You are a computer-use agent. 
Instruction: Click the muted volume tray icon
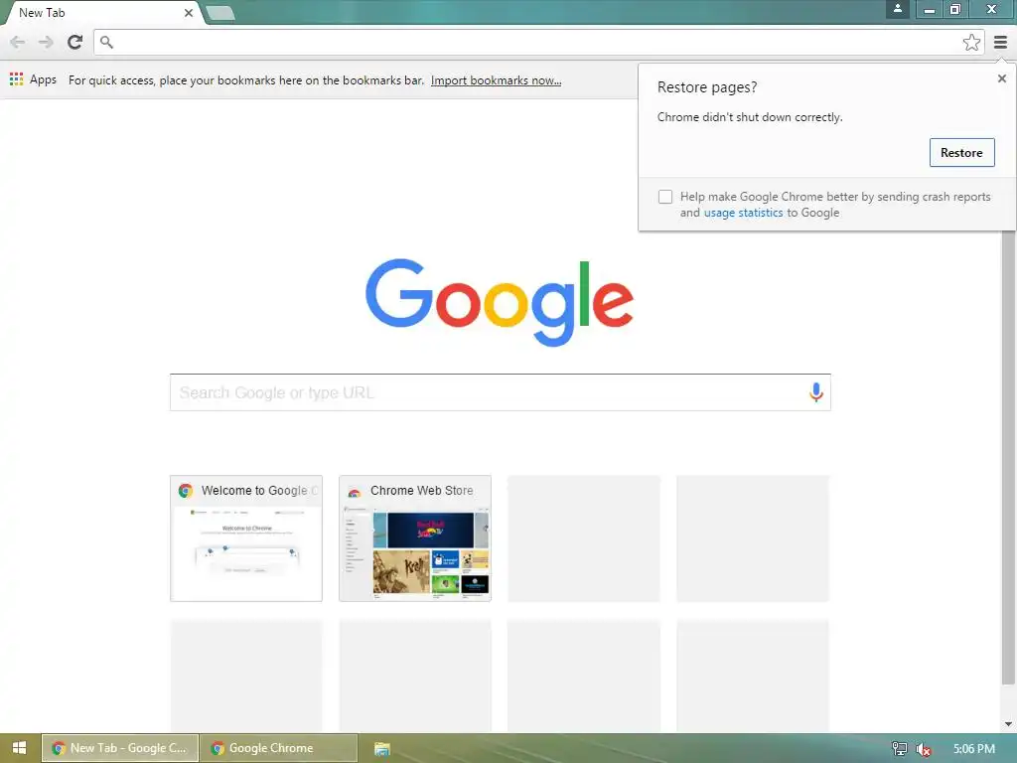[x=923, y=749]
